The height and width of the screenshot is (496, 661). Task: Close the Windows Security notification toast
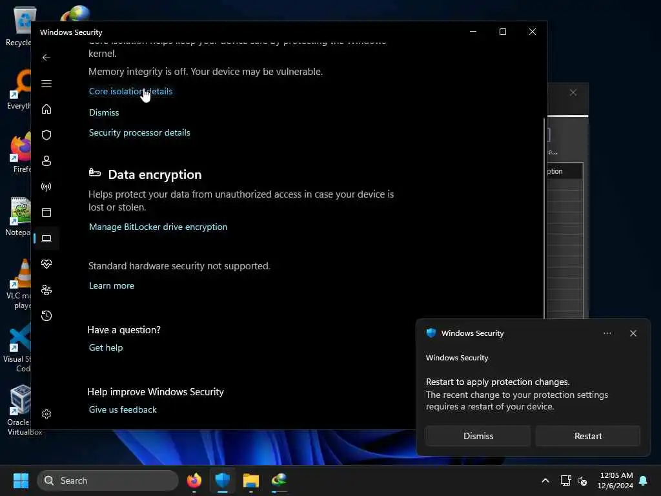click(x=633, y=333)
